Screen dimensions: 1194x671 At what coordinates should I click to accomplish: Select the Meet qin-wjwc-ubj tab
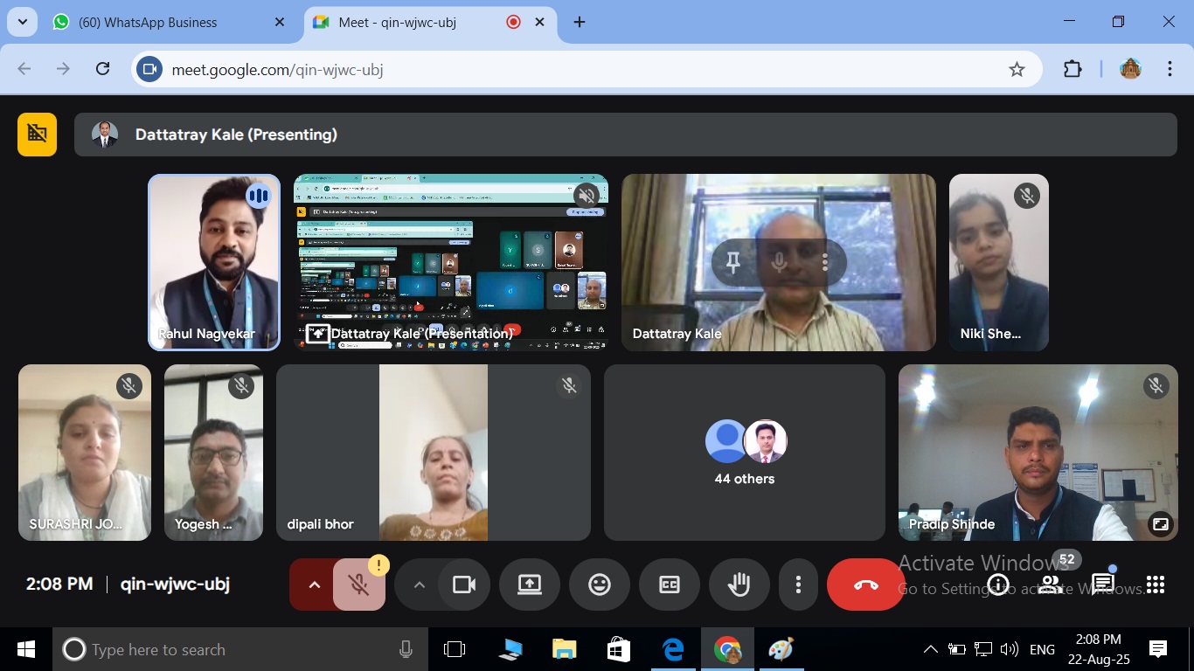click(x=411, y=23)
